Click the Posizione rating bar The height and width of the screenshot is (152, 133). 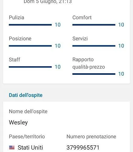30,46
